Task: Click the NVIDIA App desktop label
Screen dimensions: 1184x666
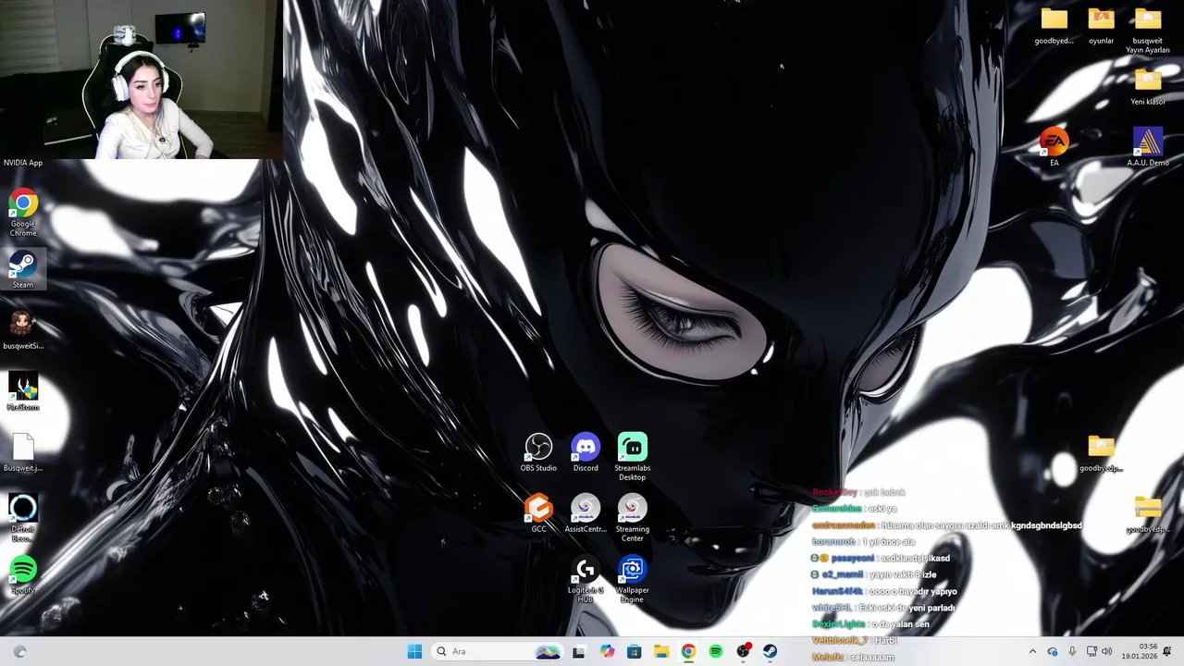Action: tap(23, 163)
